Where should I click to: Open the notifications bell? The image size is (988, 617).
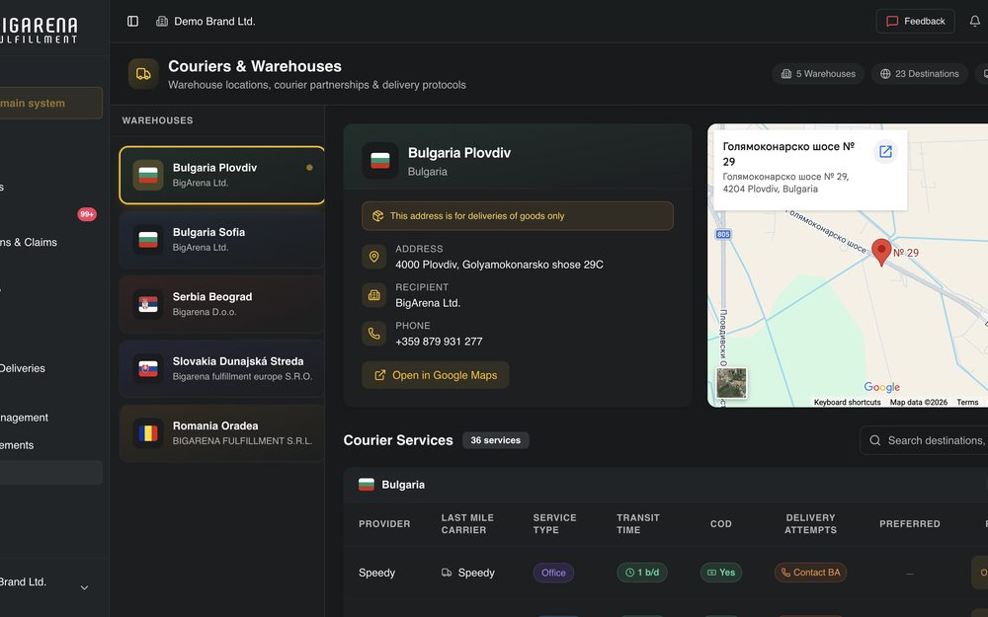974,22
